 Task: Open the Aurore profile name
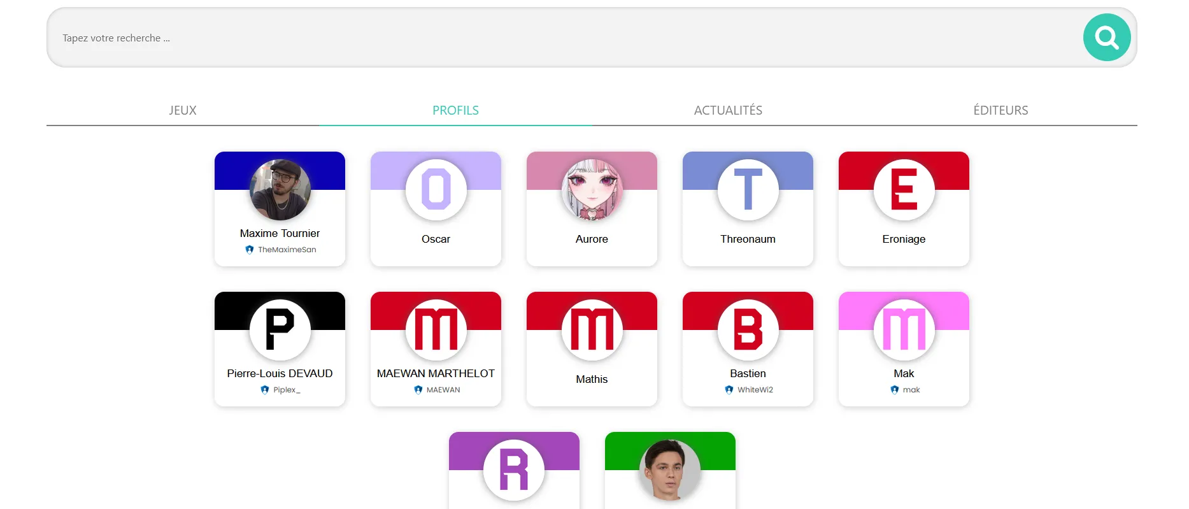592,239
